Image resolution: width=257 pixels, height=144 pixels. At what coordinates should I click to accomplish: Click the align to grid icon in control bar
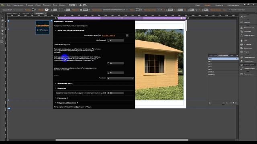[x=137, y=10]
